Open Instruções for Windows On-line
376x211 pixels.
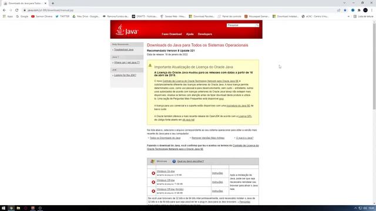tap(217, 173)
